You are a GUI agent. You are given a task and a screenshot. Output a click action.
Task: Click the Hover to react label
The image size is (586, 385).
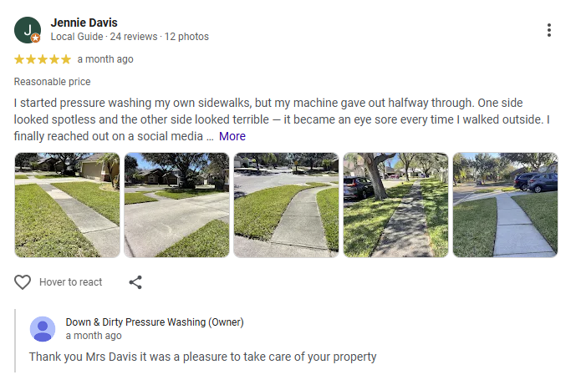pyautogui.click(x=71, y=282)
